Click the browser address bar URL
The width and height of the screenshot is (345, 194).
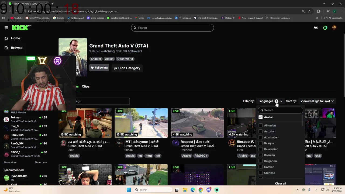point(73,11)
